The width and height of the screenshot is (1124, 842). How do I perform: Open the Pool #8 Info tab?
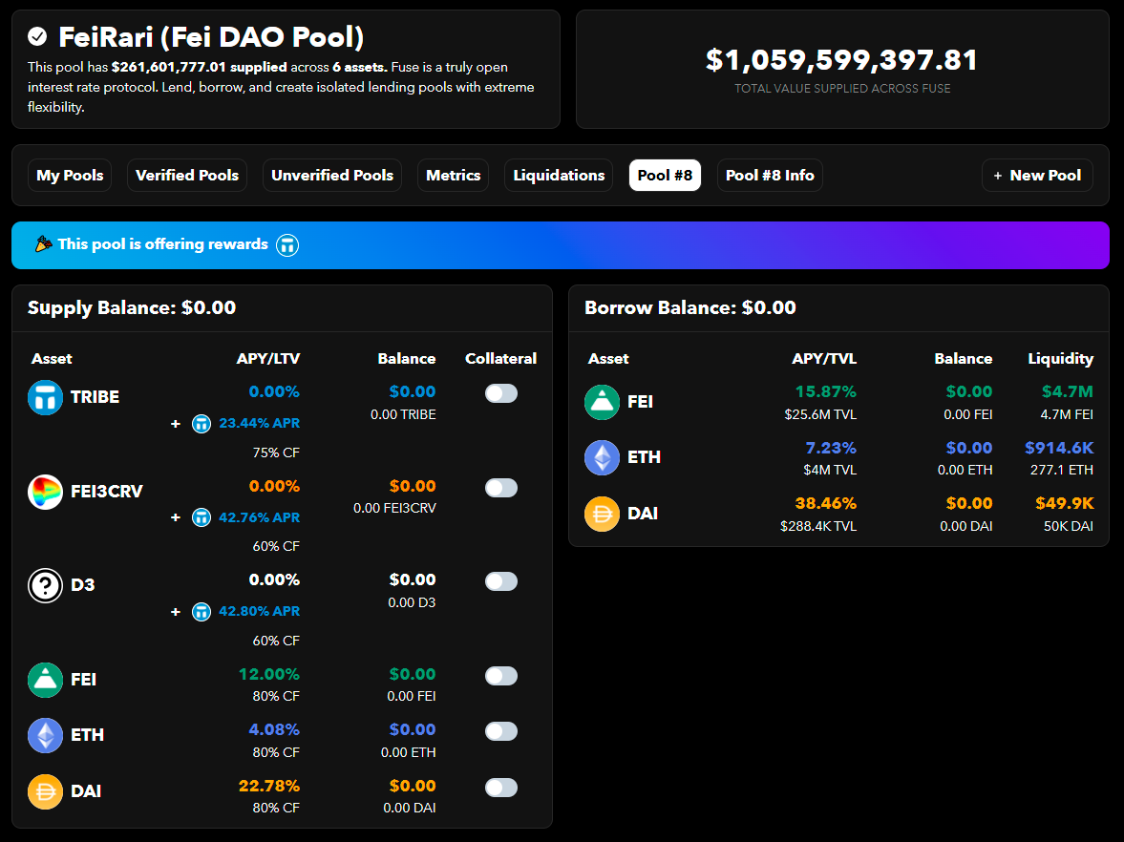[770, 176]
